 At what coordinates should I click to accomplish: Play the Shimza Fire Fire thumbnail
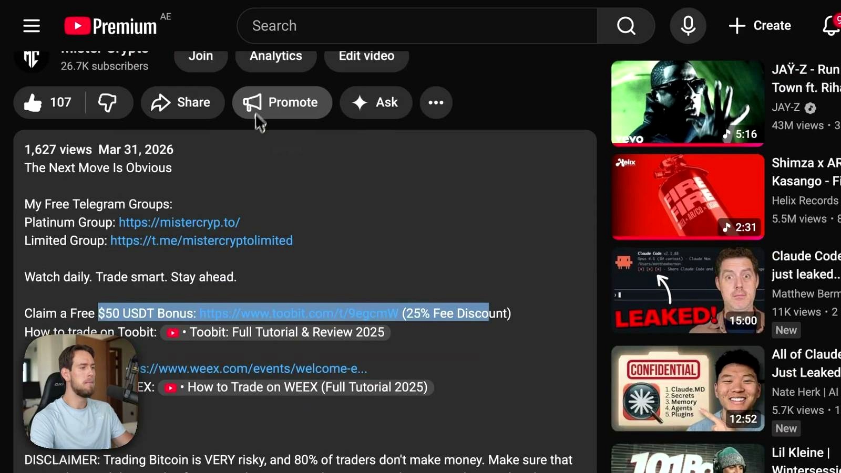point(688,196)
